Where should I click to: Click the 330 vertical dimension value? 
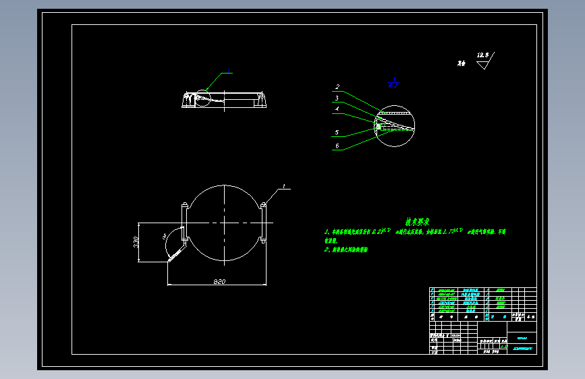(x=136, y=242)
